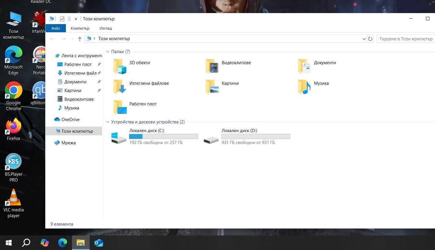Select Локален диск (C:) drive
This screenshot has height=250, width=435.
tap(154, 136)
